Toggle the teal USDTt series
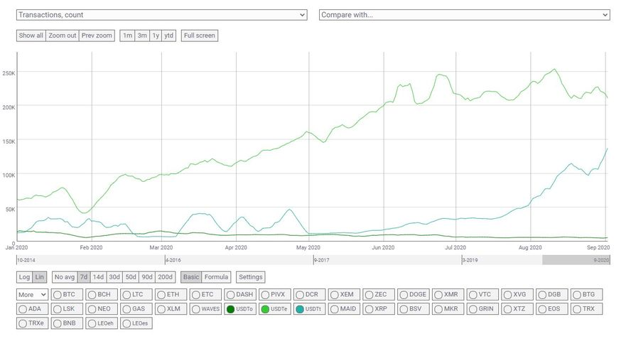The image size is (626, 341). (300, 309)
